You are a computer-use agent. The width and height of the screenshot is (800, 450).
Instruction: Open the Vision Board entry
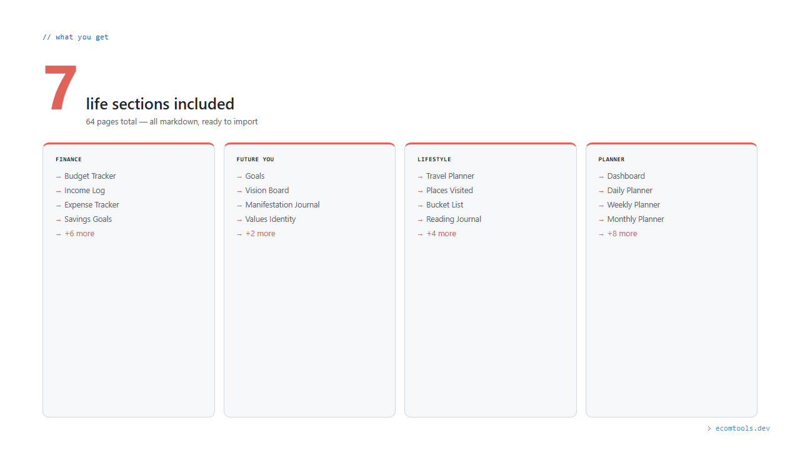coord(267,191)
